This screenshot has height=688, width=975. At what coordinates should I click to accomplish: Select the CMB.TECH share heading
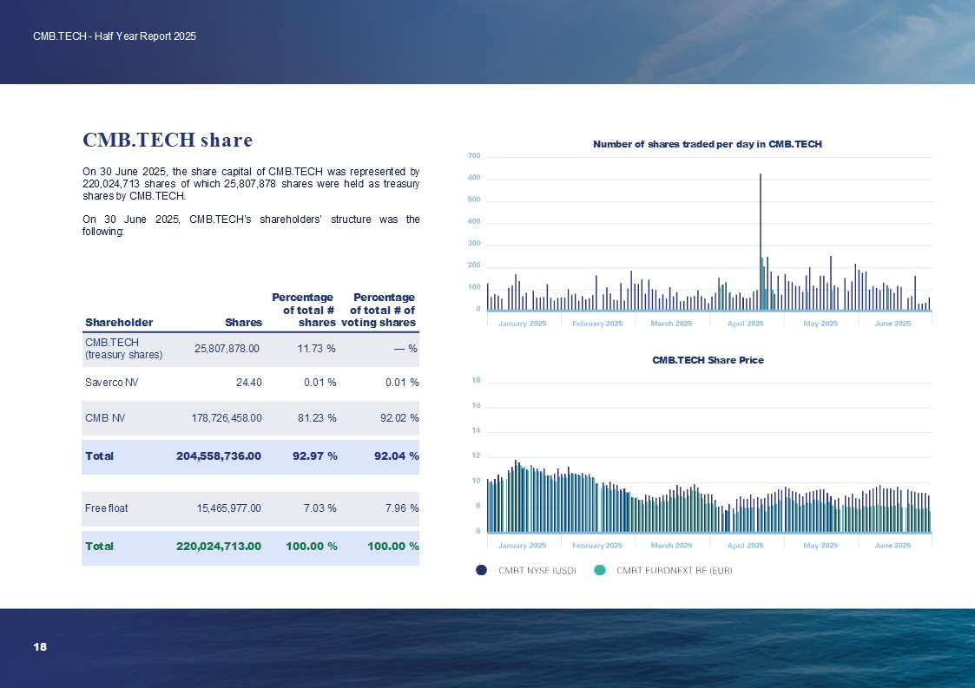pyautogui.click(x=168, y=140)
